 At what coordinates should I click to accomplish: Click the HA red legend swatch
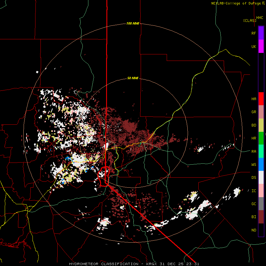(x=261, y=99)
